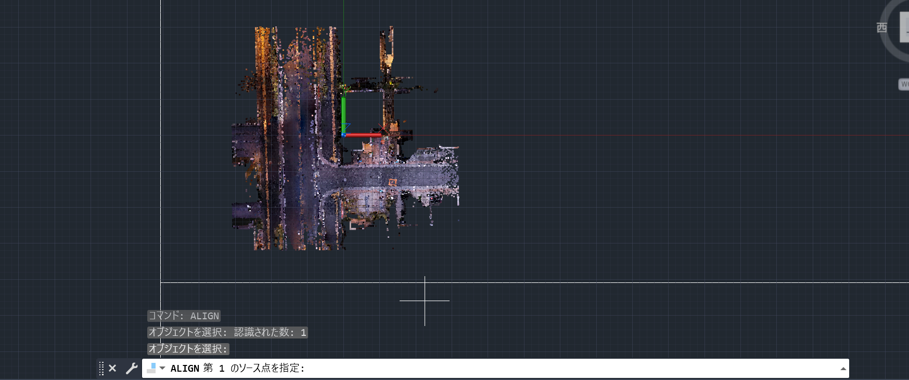Image resolution: width=909 pixels, height=380 pixels.
Task: Click the blue UCS origin sphere
Action: 344,135
